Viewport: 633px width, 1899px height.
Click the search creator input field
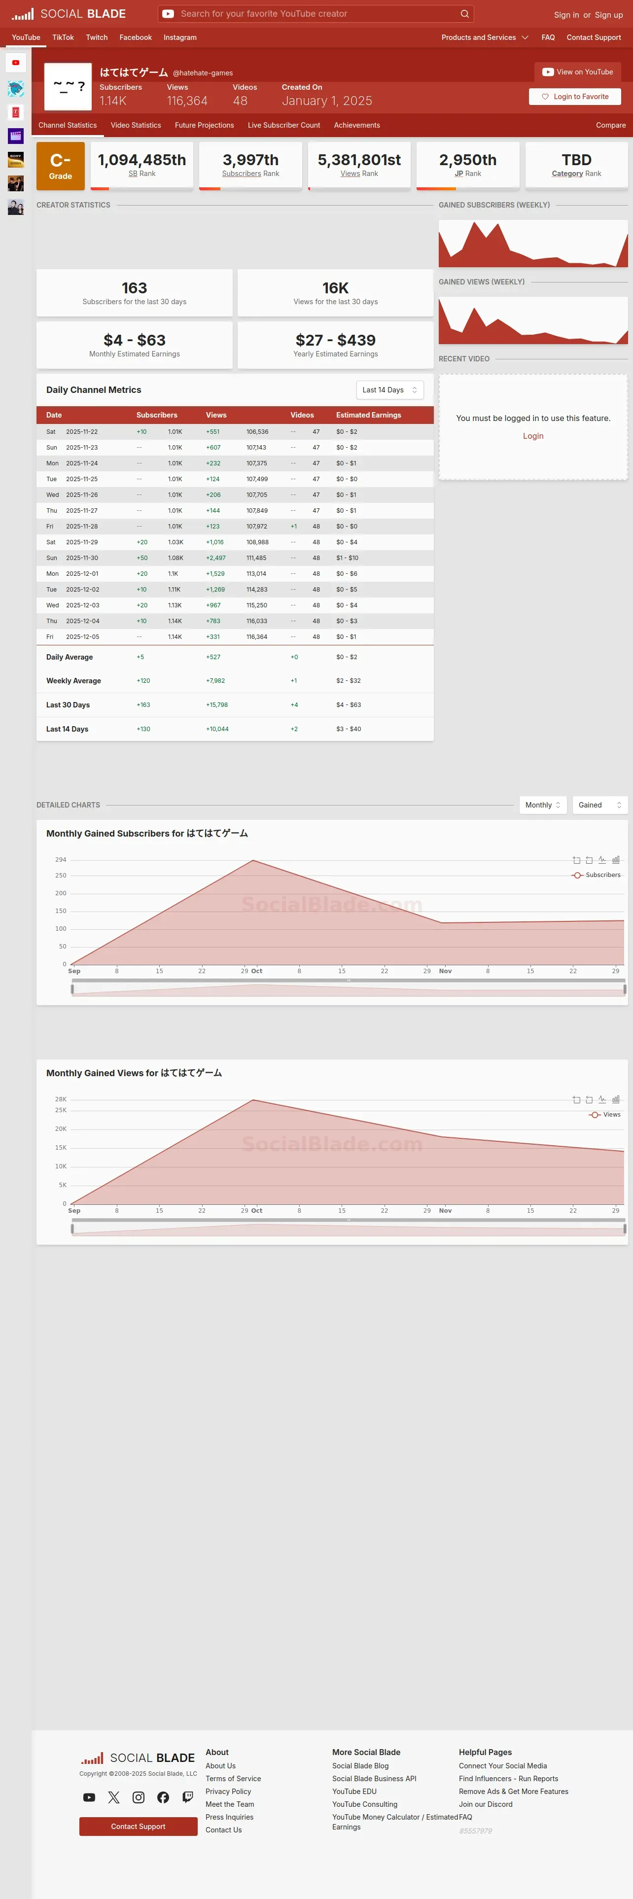(x=317, y=14)
